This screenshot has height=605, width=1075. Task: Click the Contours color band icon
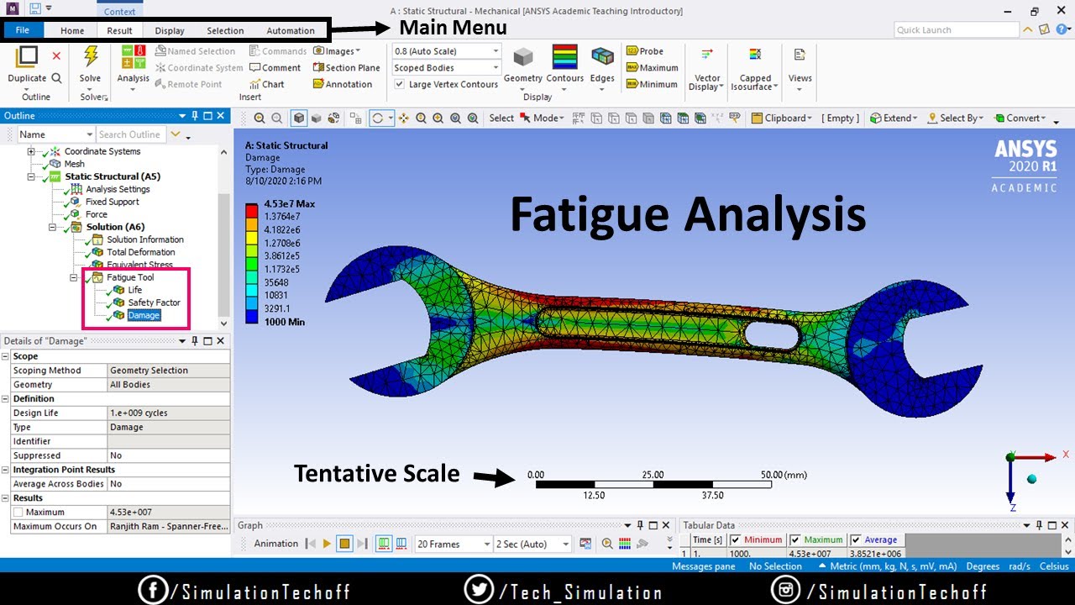(x=564, y=57)
